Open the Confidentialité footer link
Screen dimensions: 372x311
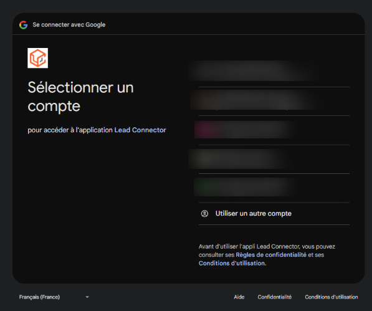[x=275, y=297]
